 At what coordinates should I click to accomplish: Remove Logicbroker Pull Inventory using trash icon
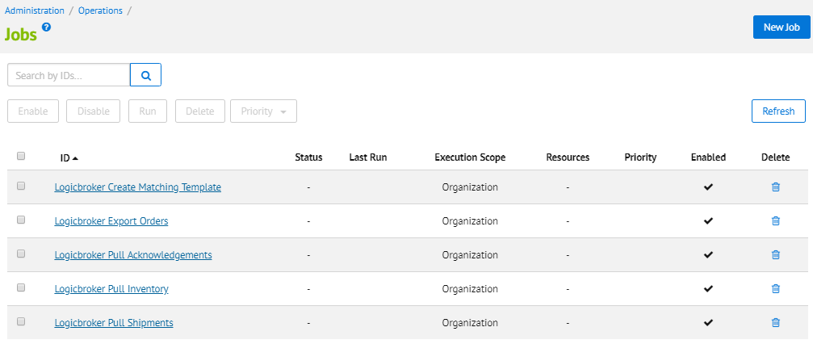click(775, 289)
